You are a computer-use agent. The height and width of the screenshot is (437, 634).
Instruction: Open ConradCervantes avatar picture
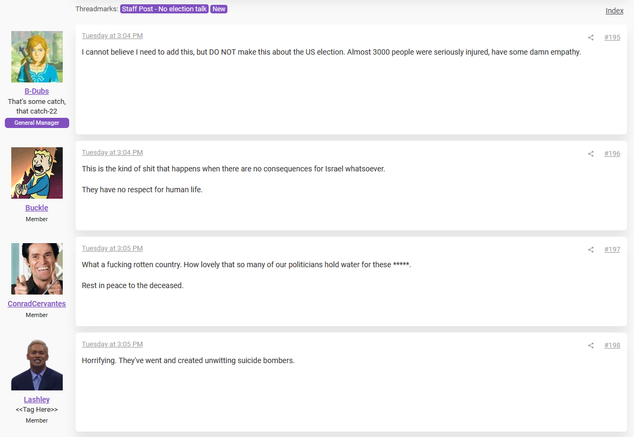tap(37, 269)
